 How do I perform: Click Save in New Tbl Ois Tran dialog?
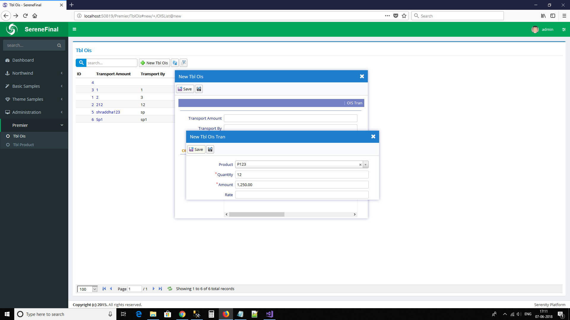pyautogui.click(x=196, y=149)
